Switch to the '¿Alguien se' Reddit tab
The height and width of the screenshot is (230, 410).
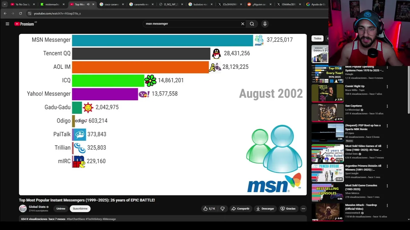pos(259,4)
